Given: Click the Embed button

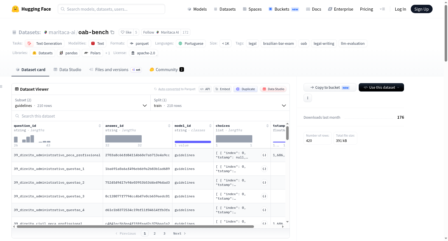Looking at the screenshot, I should [222, 89].
